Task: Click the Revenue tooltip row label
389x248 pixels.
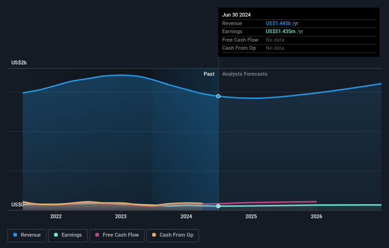Action: point(232,23)
